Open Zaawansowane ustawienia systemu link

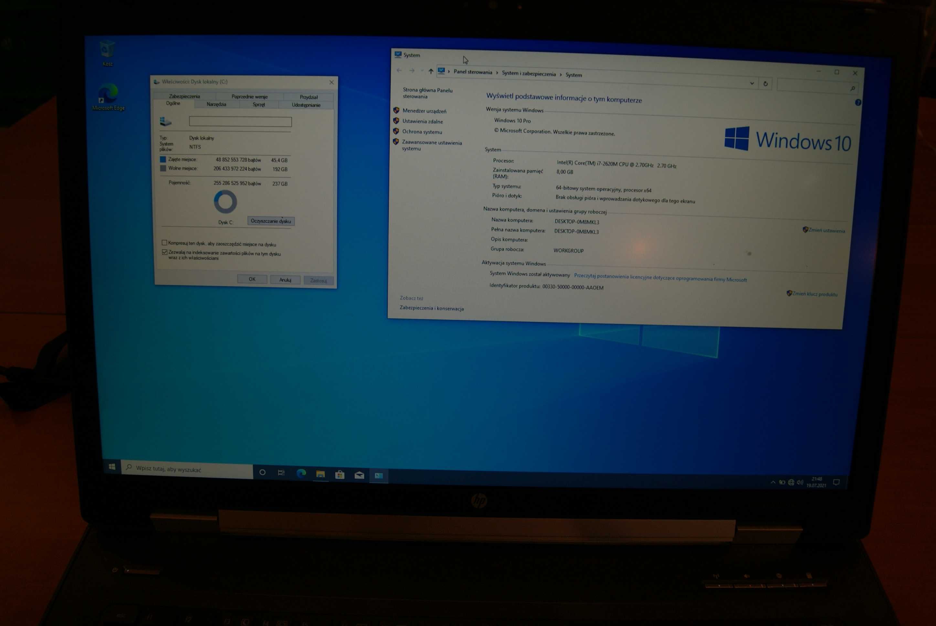(432, 145)
